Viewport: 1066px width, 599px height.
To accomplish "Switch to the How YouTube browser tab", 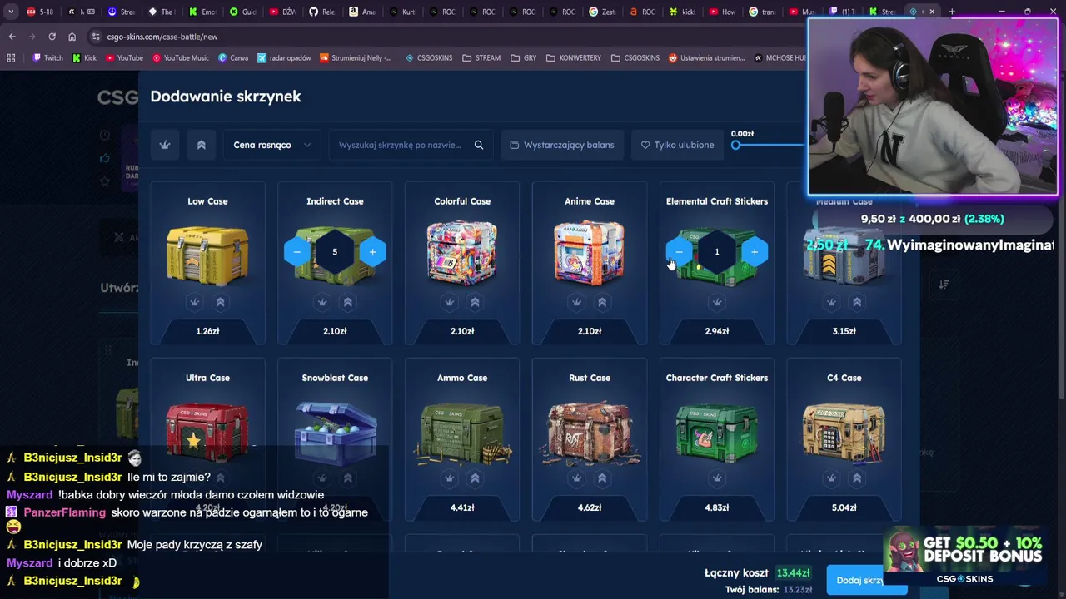I will click(725, 12).
